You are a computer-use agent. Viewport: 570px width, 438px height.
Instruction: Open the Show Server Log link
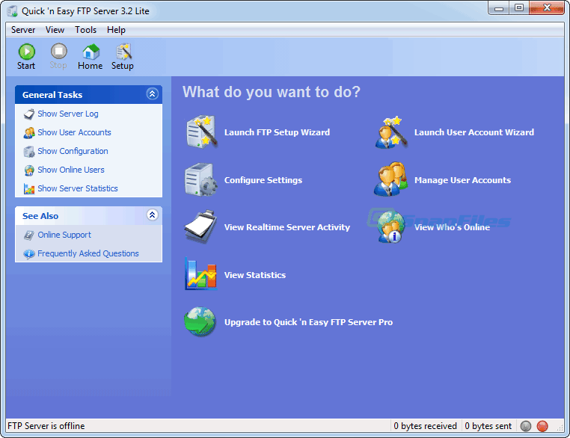pos(68,114)
